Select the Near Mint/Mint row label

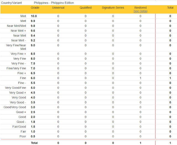[16, 26]
